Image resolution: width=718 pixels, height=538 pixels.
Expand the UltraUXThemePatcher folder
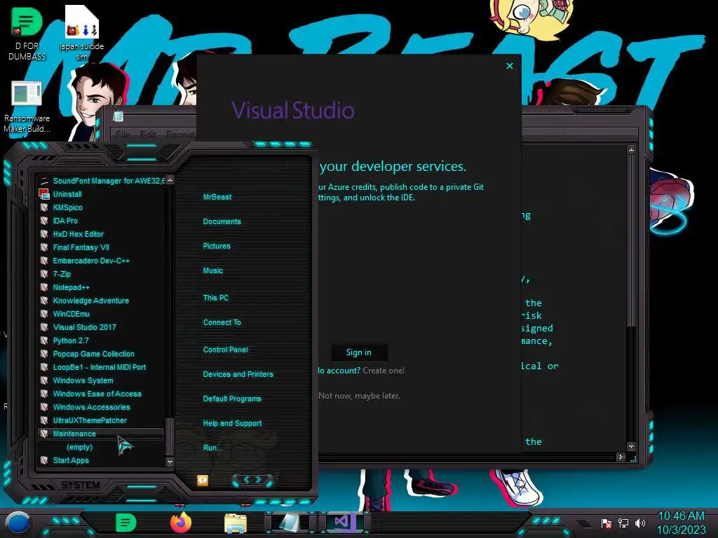click(101, 420)
